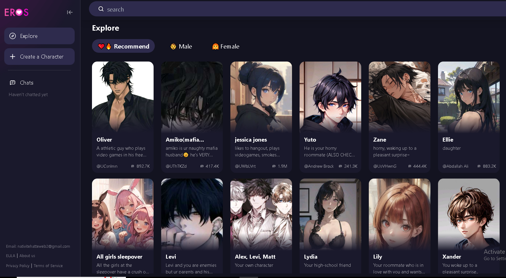This screenshot has width=506, height=278.
Task: Click the search magnifier icon
Action: (101, 9)
